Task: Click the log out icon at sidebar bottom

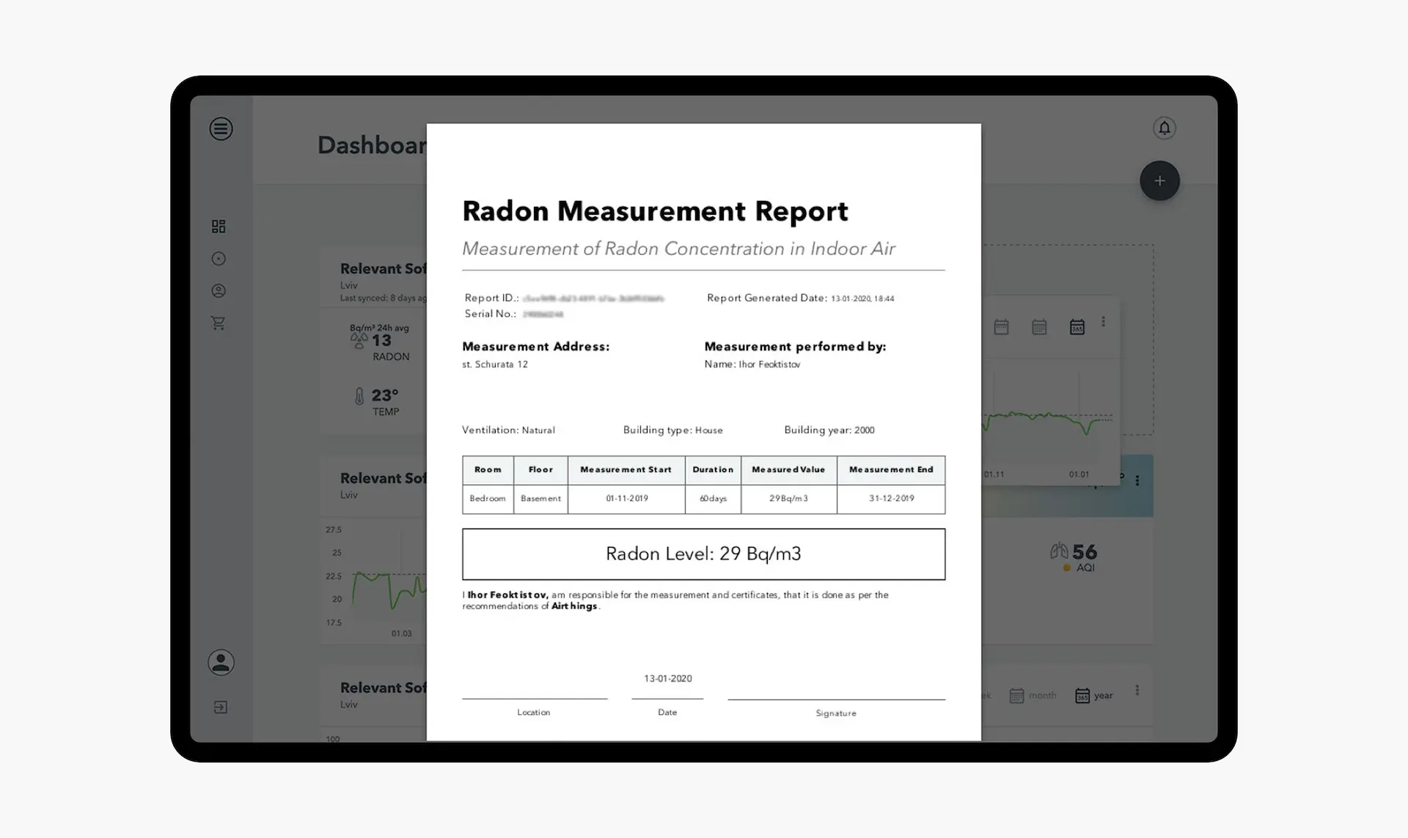Action: [220, 707]
